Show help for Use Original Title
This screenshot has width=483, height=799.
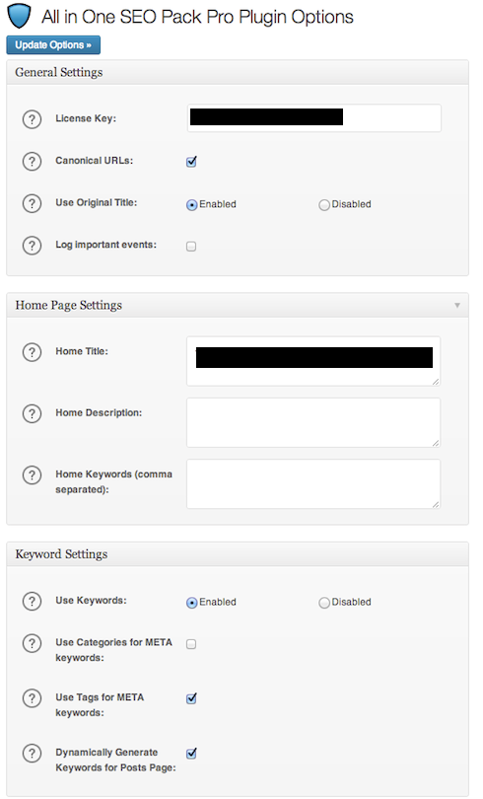(x=32, y=203)
